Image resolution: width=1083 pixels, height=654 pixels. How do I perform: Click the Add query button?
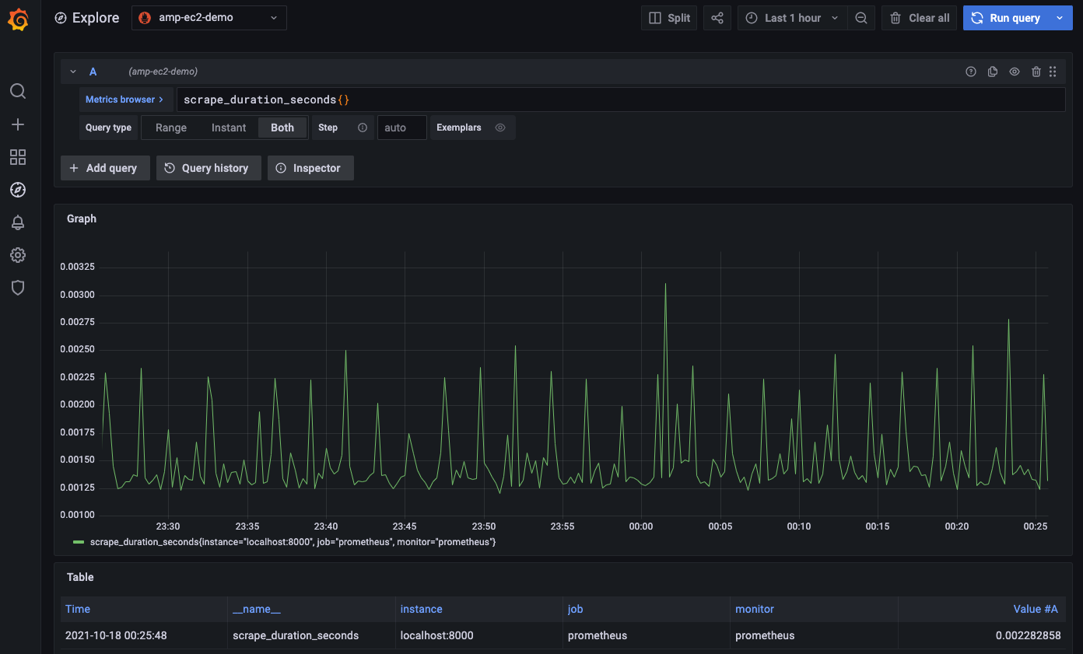103,168
